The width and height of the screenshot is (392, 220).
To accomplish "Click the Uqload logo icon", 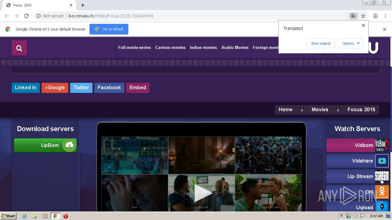I will (x=382, y=207).
